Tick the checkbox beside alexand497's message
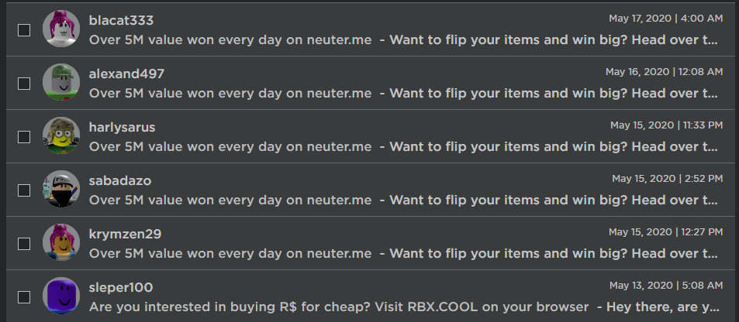 point(24,83)
